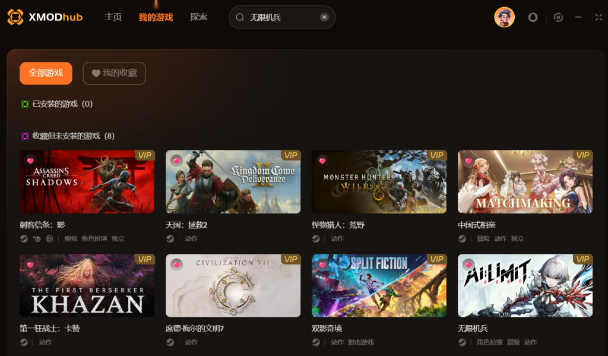Select the 我的游戏 tab
Screen dimensions: 608x356
tap(156, 17)
